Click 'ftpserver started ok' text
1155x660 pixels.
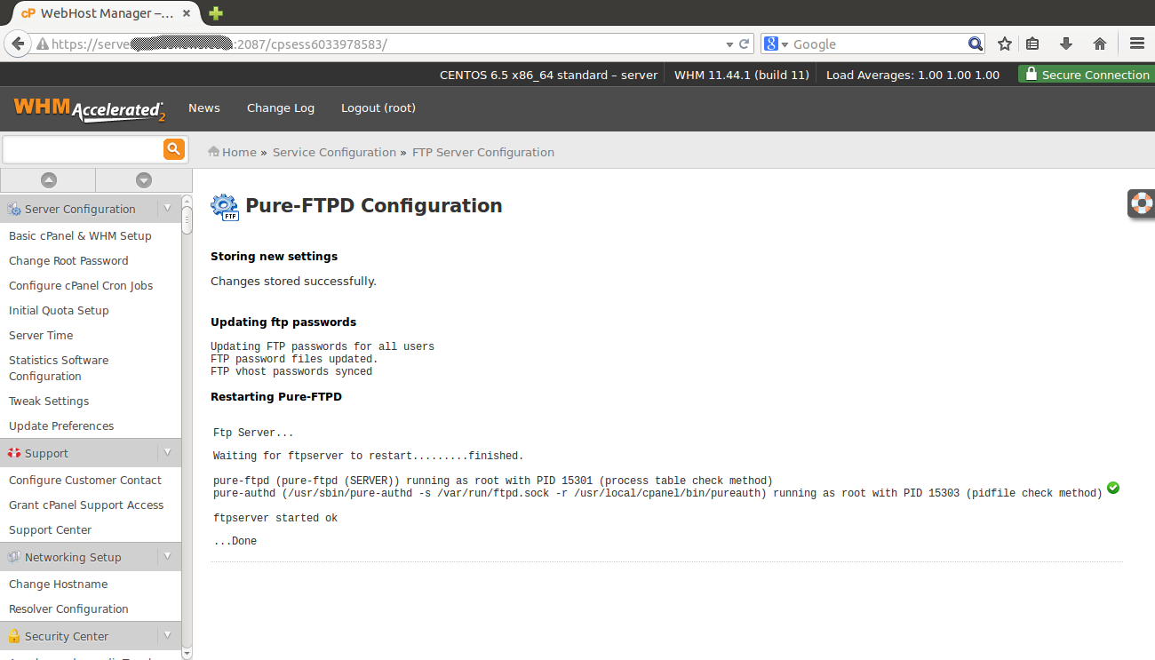click(275, 518)
